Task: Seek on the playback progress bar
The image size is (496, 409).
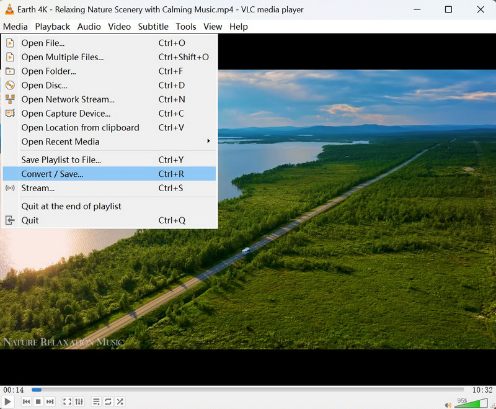Action: [x=247, y=390]
